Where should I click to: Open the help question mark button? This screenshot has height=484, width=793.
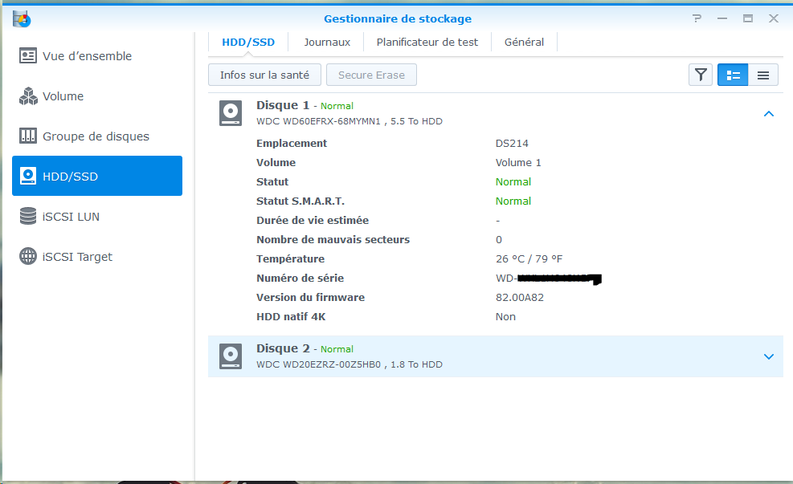pos(697,18)
